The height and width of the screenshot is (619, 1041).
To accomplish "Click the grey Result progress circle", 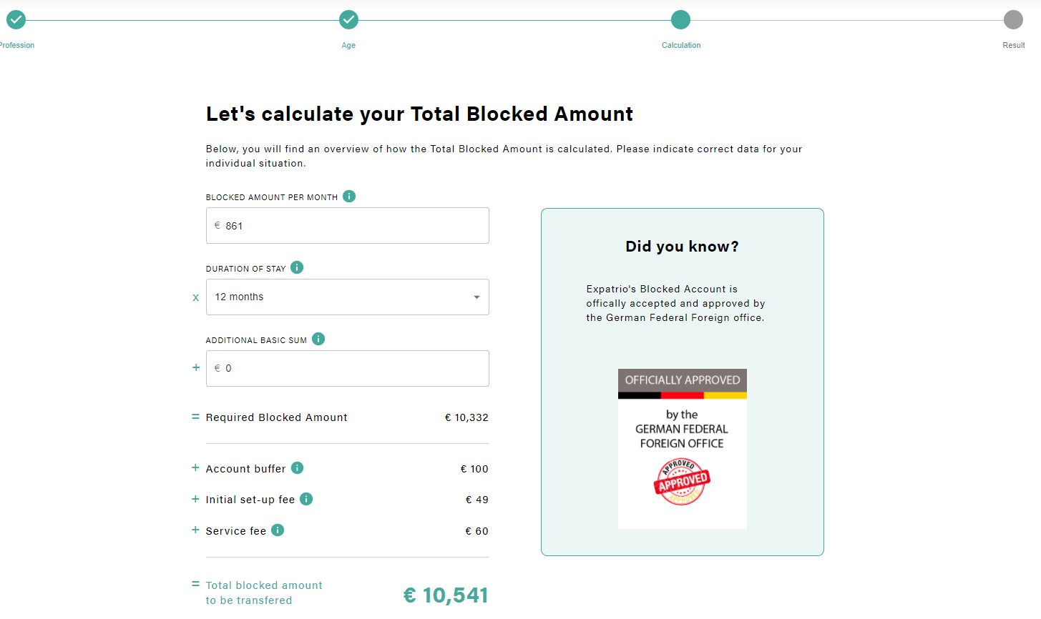I will click(x=1013, y=20).
